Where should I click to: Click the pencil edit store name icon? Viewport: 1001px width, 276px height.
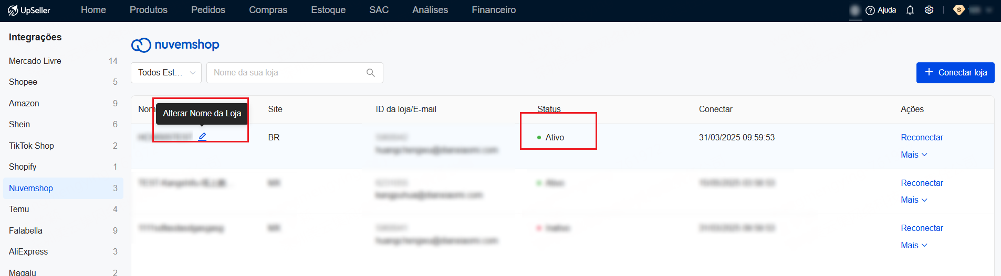coord(202,137)
